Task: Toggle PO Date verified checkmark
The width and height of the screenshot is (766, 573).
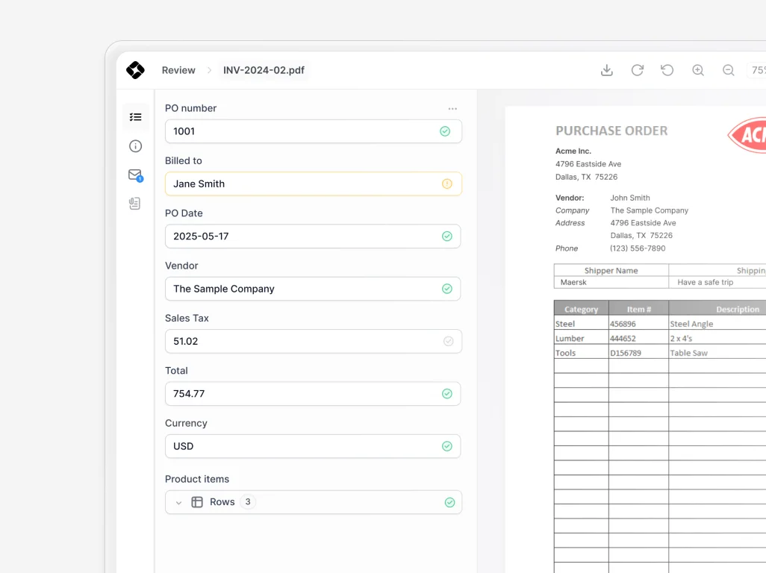Action: [447, 237]
